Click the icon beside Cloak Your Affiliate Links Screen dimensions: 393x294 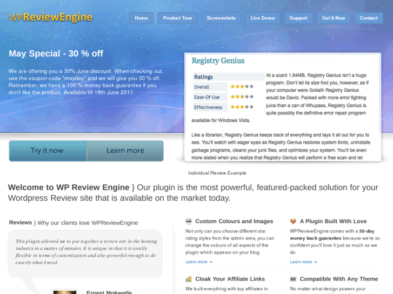pos(189,279)
